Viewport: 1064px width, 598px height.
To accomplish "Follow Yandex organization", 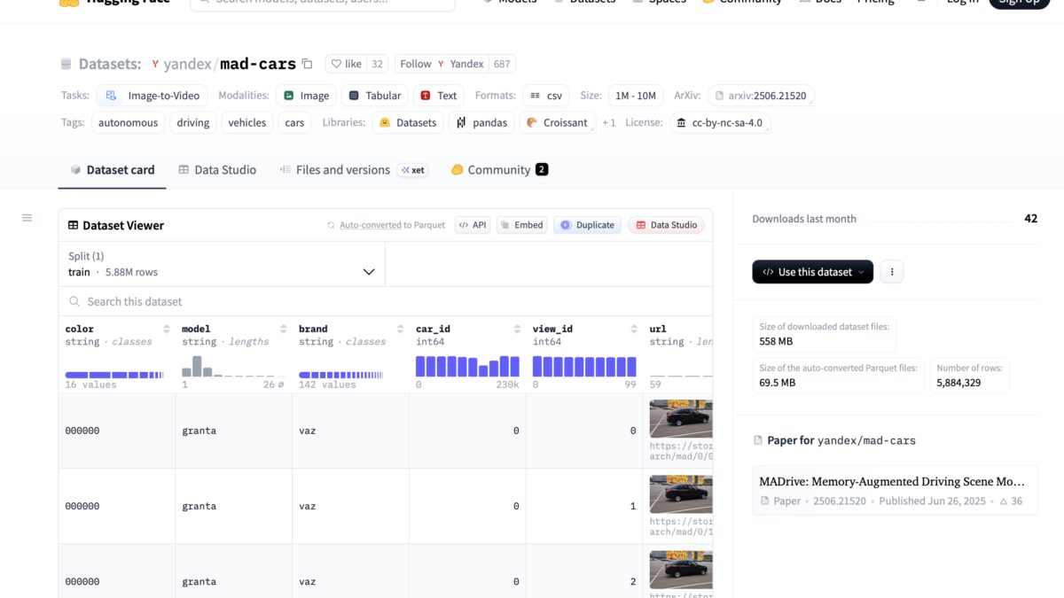I will [x=415, y=64].
